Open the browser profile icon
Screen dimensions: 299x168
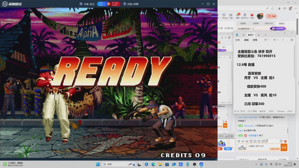point(290,8)
